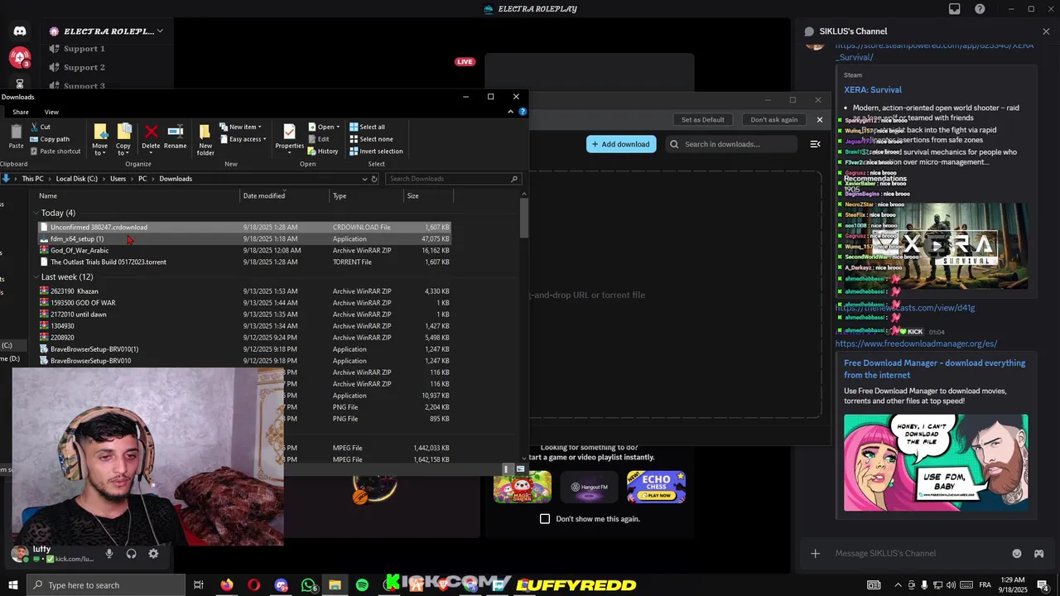Click the New folder icon
This screenshot has width=1060, height=596.
pos(205,132)
